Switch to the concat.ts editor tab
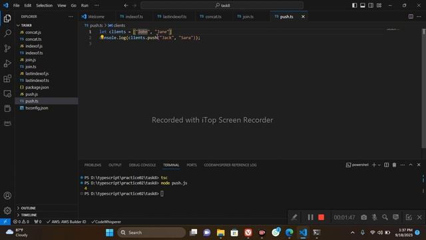The height and width of the screenshot is (240, 426). click(x=214, y=17)
